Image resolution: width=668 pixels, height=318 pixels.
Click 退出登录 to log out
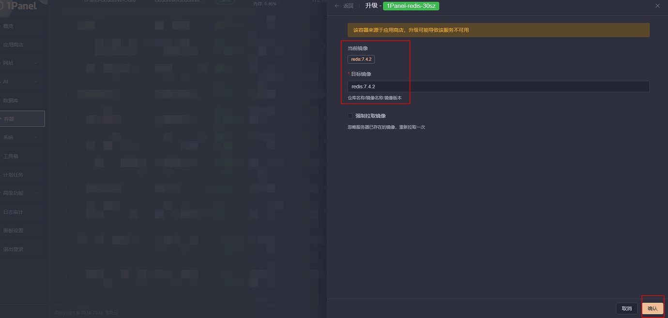point(13,249)
